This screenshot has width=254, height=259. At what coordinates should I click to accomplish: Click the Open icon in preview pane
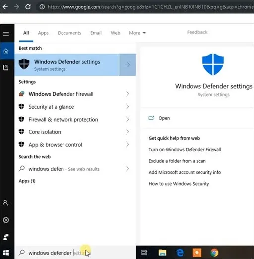tap(151, 118)
